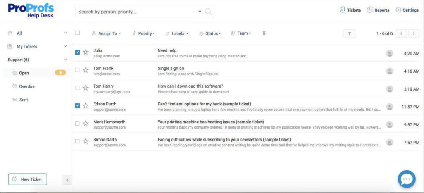Screen dimensions: 424x193
Task: Check the Tom Henry ticket checkbox
Action: [77, 88]
